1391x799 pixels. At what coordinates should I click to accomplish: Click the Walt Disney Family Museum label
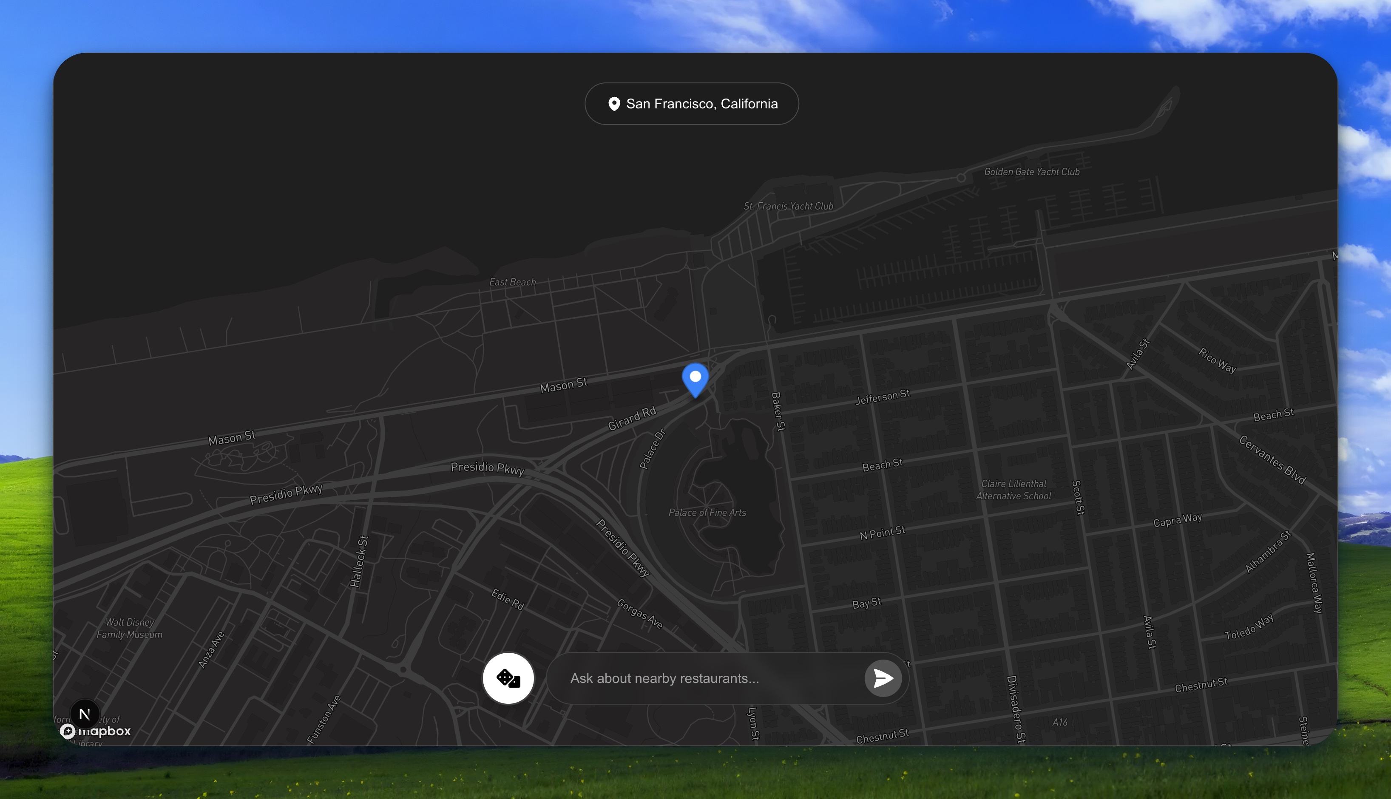130,628
